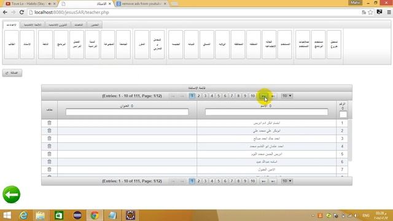Click the name column filter field
Image resolution: width=393 pixels, height=221 pixels.
tap(267, 112)
